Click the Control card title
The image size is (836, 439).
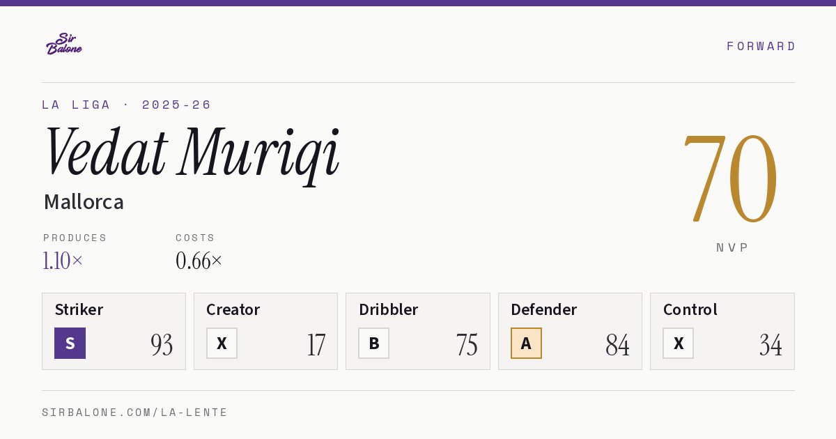tap(690, 309)
